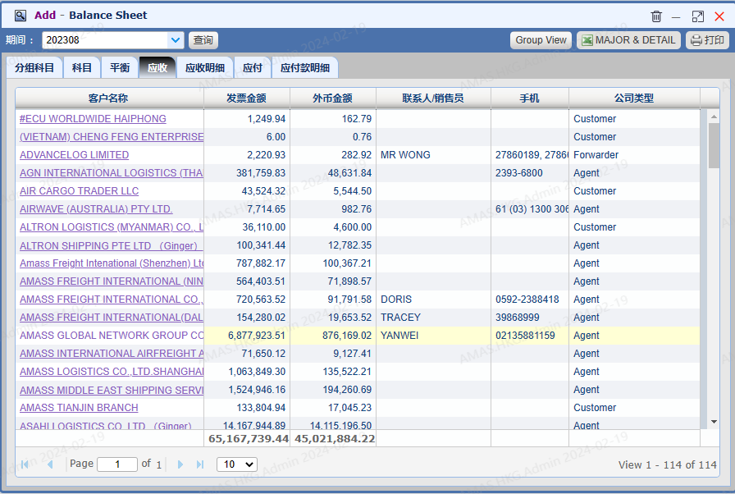735x494 pixels.
Task: Click the magnifier window icon in title bar
Action: click(x=21, y=16)
